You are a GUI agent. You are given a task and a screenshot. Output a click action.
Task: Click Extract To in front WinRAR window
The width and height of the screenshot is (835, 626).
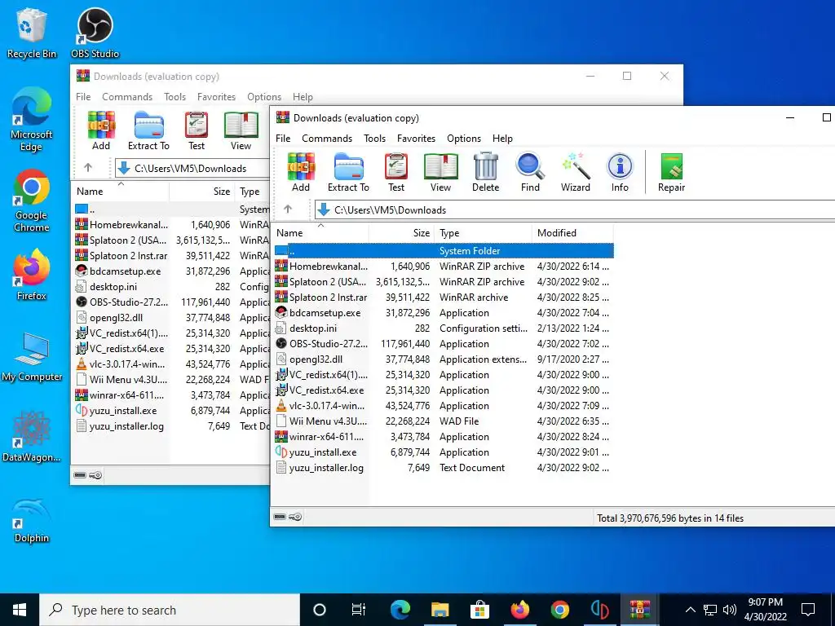pyautogui.click(x=348, y=172)
